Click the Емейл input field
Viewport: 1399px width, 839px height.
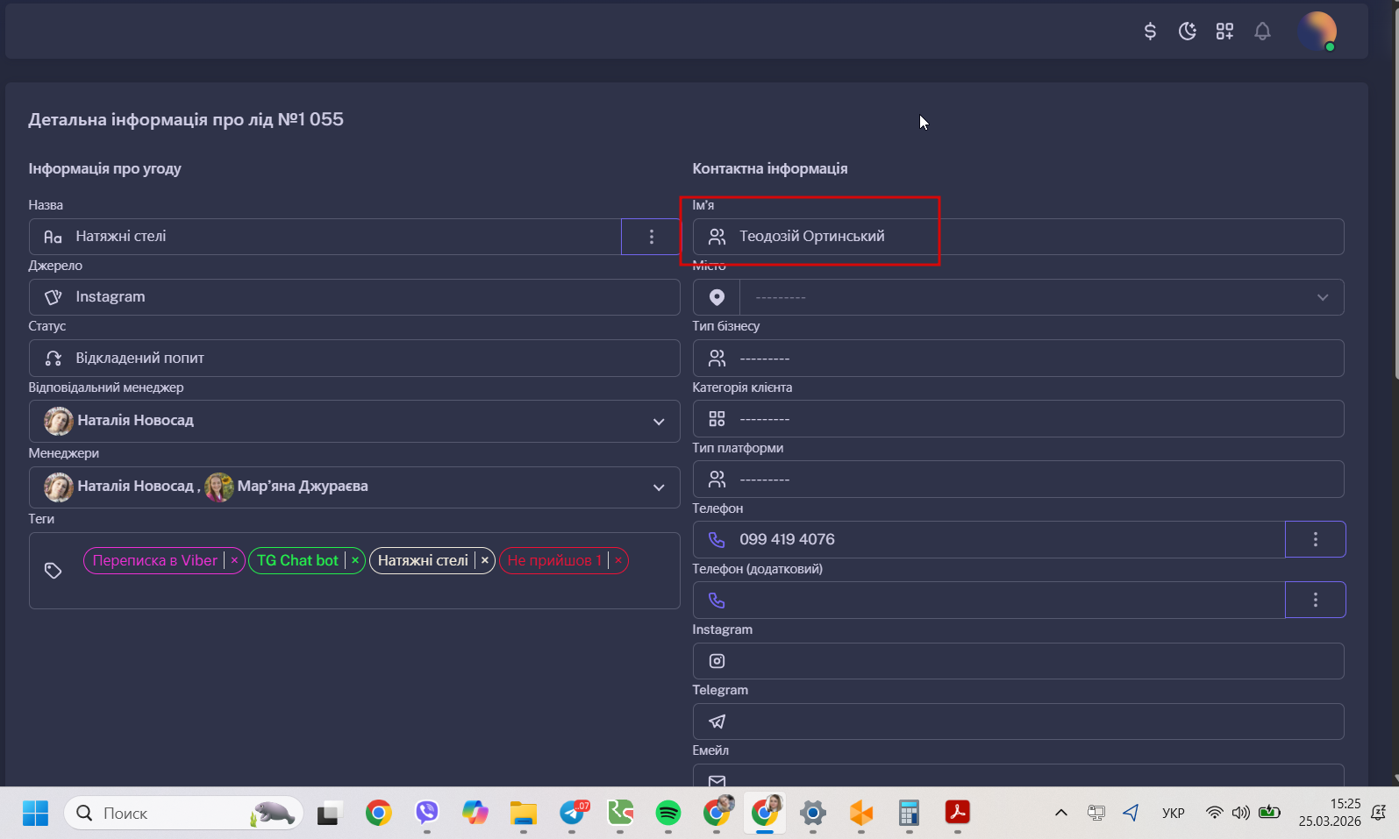click(1018, 775)
